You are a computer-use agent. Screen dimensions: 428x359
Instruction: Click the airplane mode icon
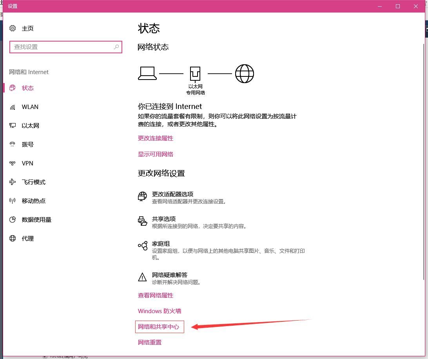coord(13,182)
